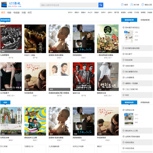
Task: Click the 长安十二时辰 title text
Action: pos(30,55)
